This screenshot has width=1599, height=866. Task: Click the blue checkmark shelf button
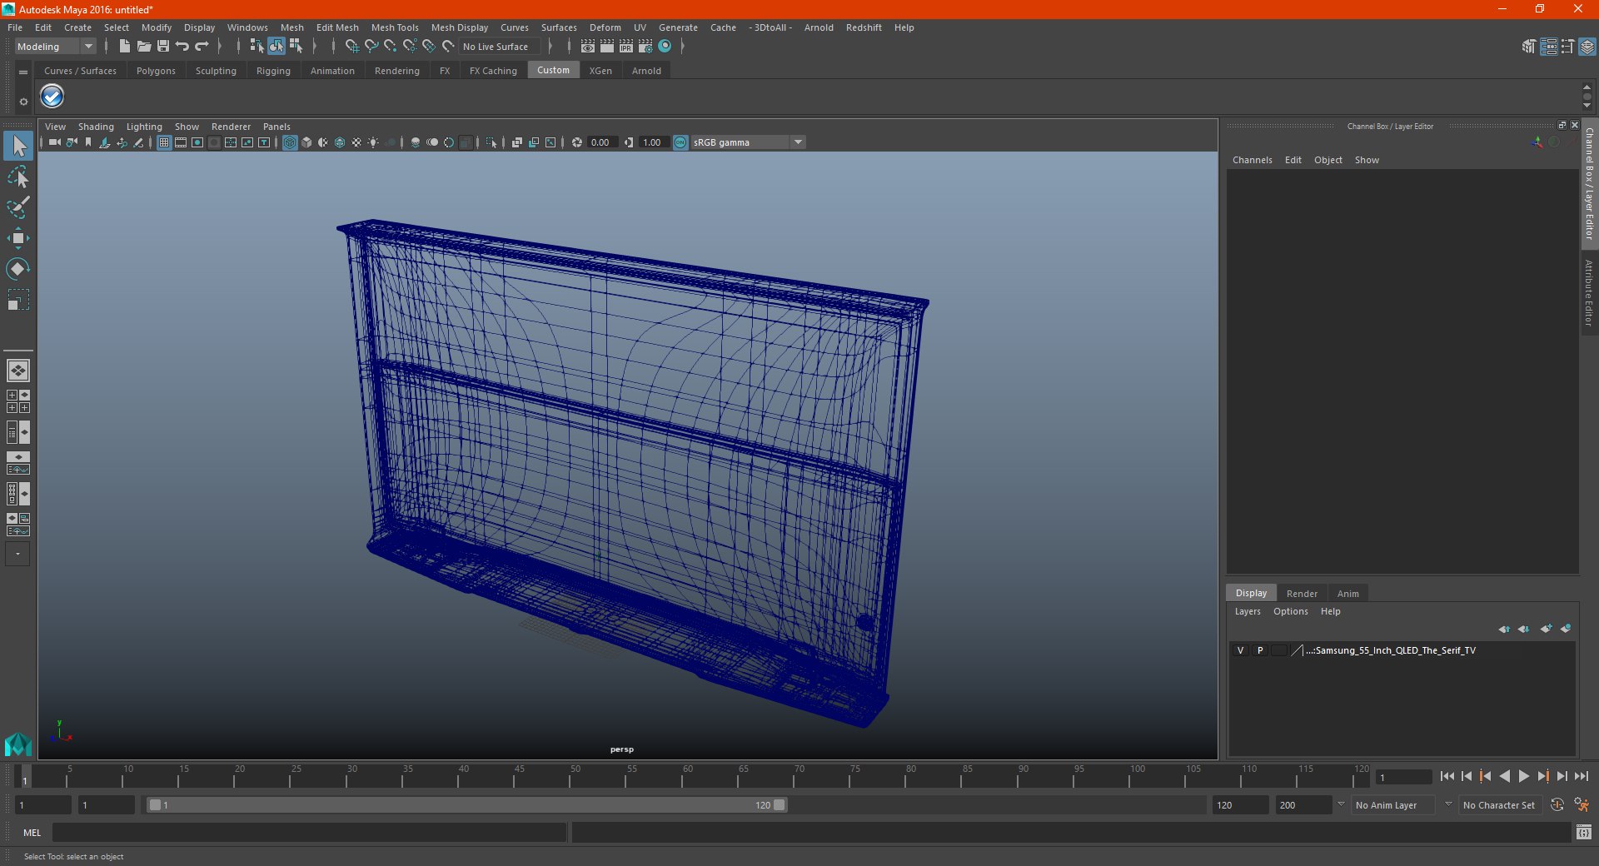52,97
